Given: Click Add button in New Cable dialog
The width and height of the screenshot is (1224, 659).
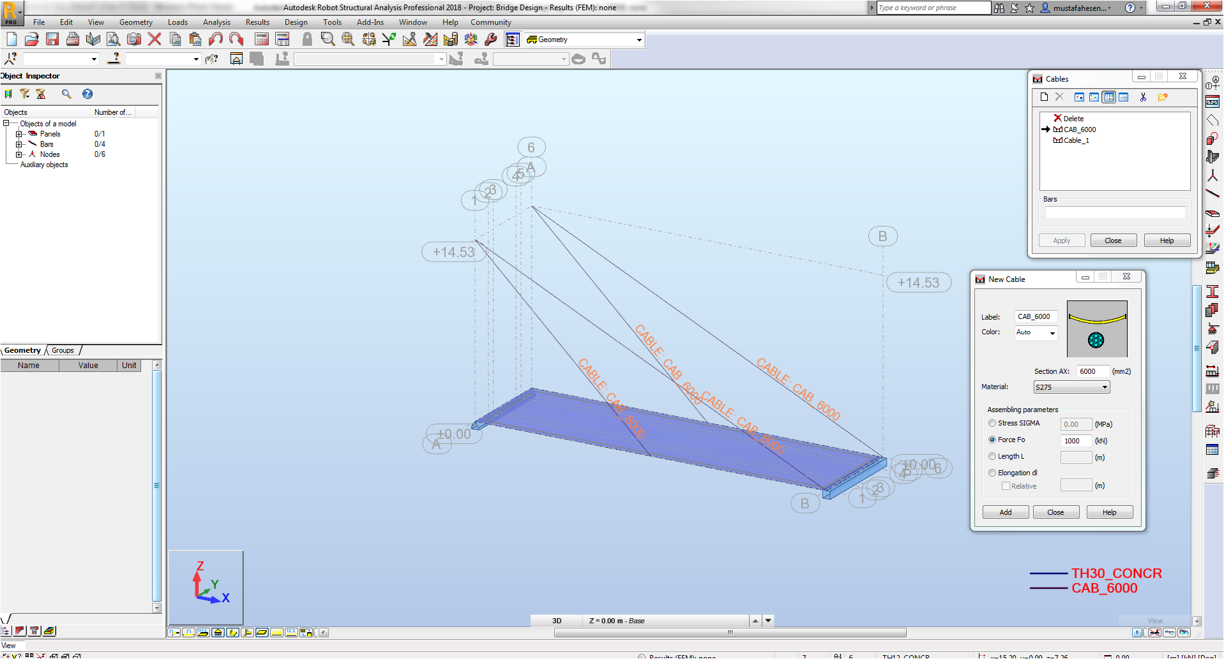Looking at the screenshot, I should [1006, 512].
